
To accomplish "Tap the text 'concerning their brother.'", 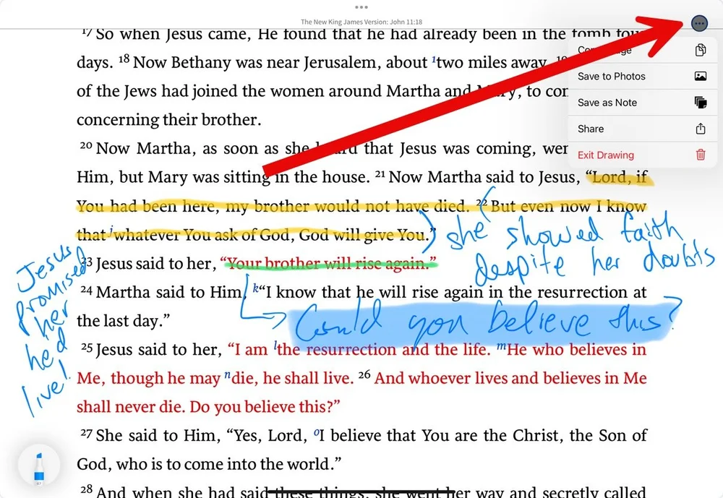I will pos(168,120).
